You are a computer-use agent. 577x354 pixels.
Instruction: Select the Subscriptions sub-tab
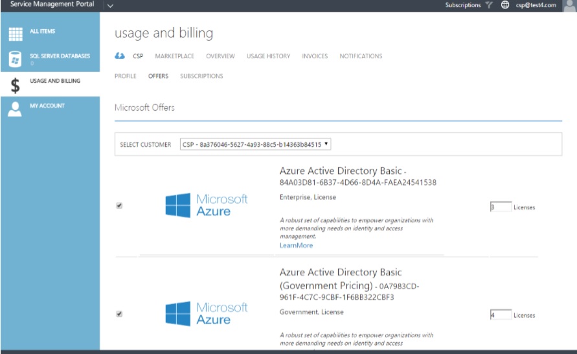coord(201,76)
